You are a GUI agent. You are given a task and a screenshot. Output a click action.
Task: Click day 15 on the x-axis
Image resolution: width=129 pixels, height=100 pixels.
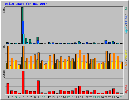coord(60,97)
